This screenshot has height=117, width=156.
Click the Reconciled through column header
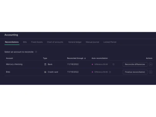pyautogui.click(x=75, y=58)
